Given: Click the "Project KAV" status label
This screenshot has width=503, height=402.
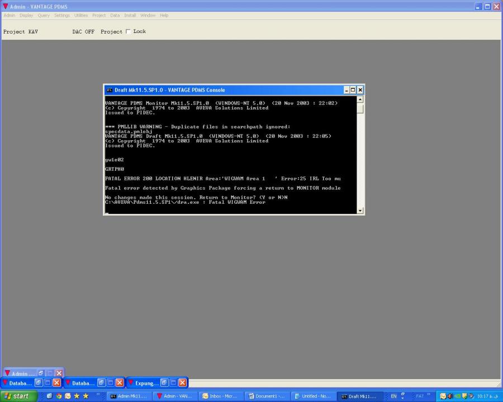Looking at the screenshot, I should click(x=21, y=31).
